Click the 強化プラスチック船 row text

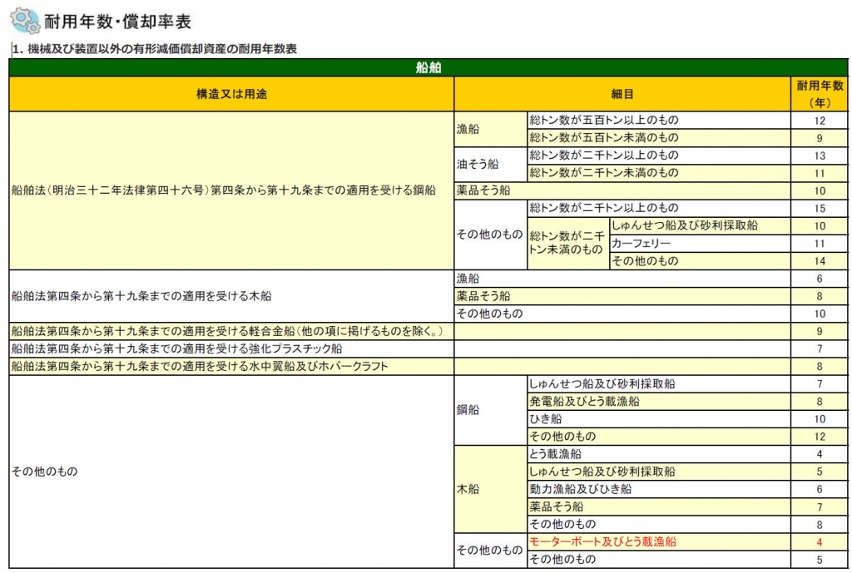(176, 348)
